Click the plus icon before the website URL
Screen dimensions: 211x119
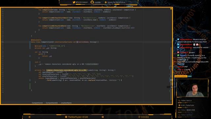105,2
